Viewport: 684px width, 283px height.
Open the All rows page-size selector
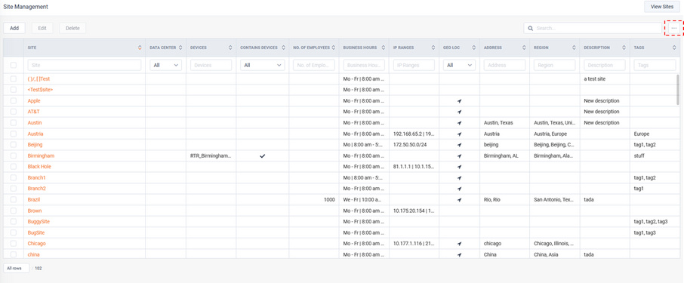coord(16,268)
